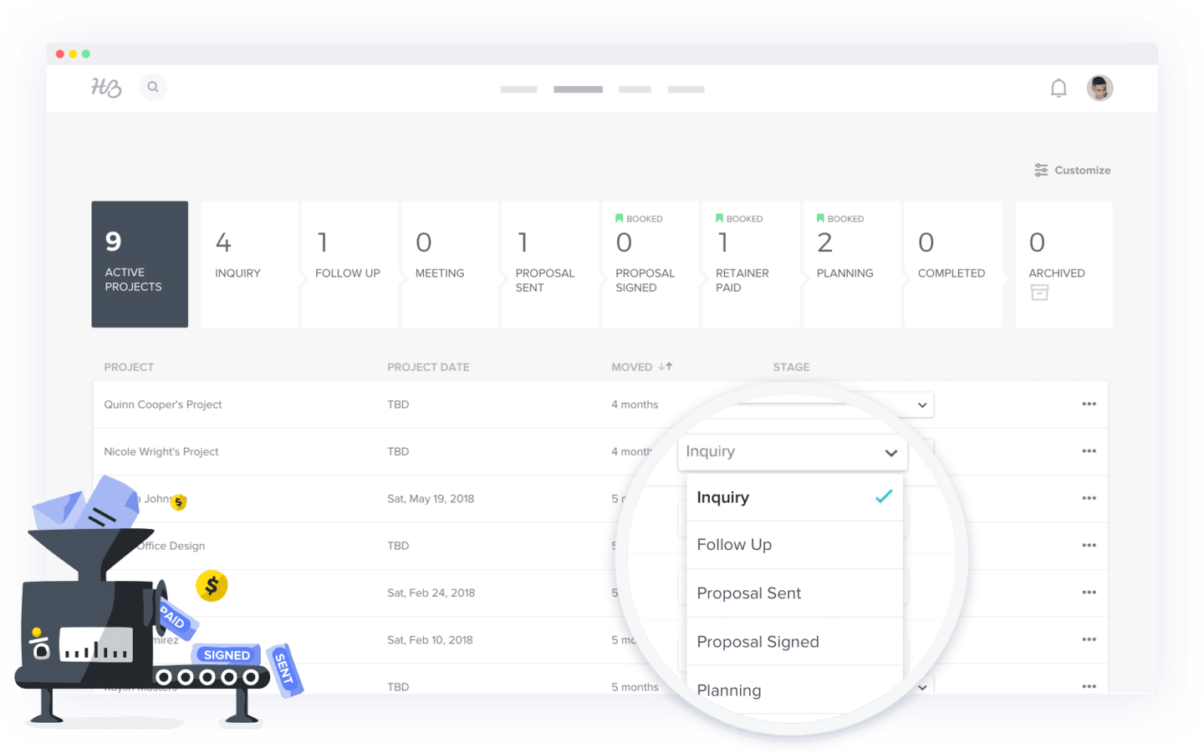This screenshot has width=1204, height=753.
Task: Click the Sat, May 19, 2018 date
Action: coord(431,499)
